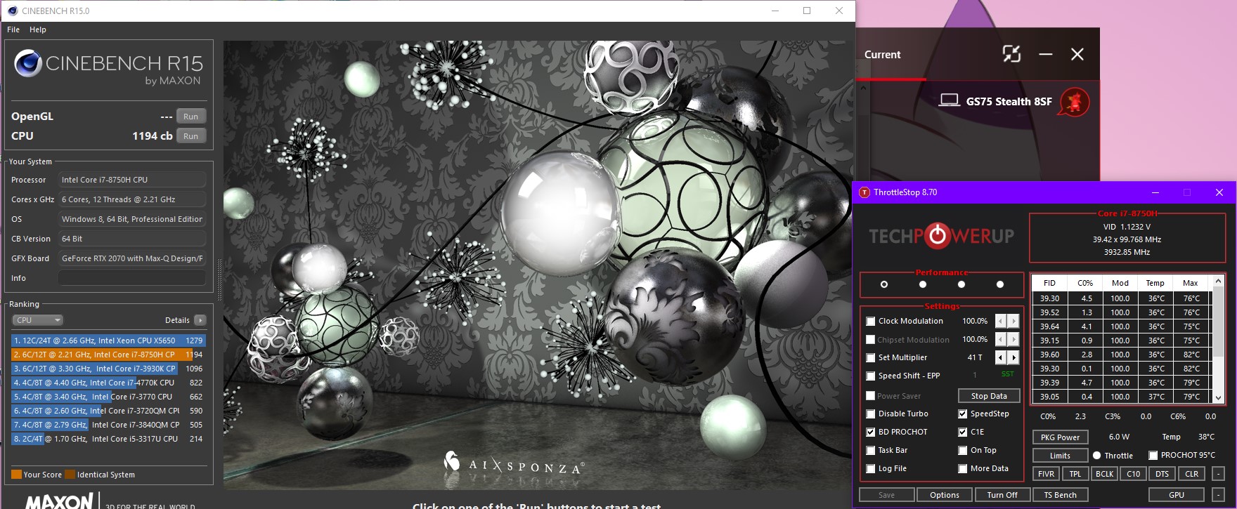Click the up arrow of the core table scrollbar
The image size is (1237, 509).
pos(1219,281)
